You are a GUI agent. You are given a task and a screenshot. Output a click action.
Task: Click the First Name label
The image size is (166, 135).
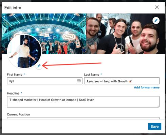(x=15, y=75)
